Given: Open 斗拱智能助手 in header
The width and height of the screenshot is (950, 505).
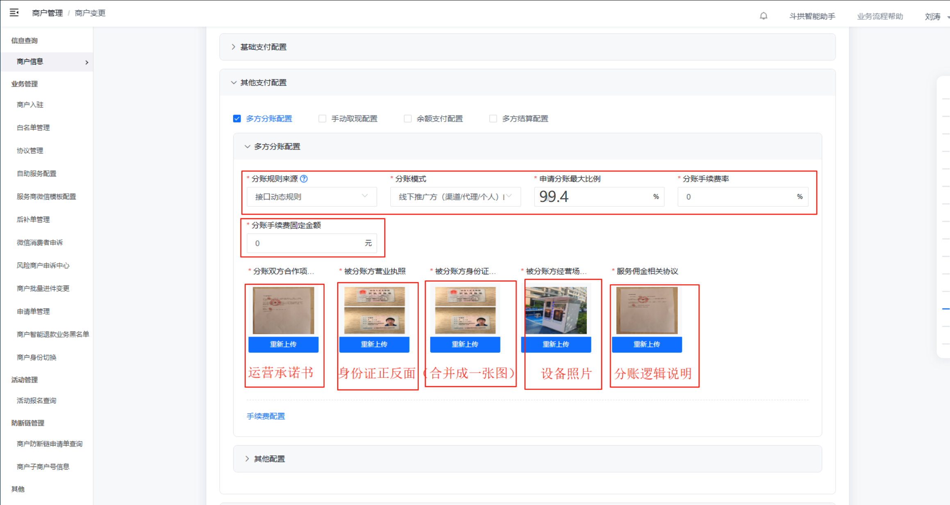Looking at the screenshot, I should (x=812, y=16).
